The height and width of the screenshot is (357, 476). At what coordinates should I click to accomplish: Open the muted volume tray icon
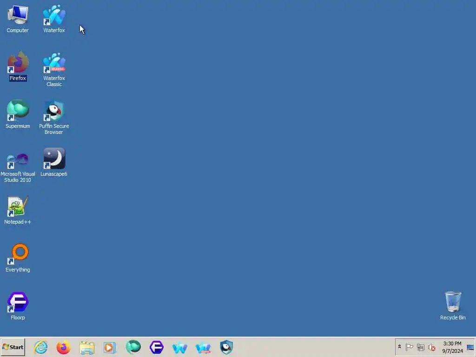tap(431, 347)
